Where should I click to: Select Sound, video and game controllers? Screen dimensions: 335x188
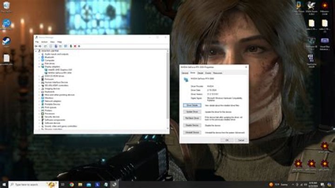[60, 126]
